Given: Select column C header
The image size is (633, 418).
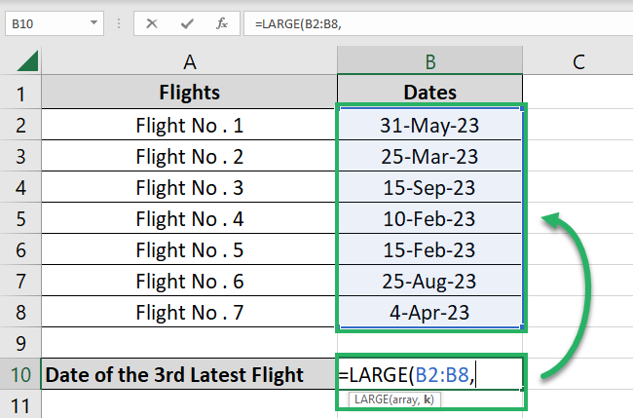Looking at the screenshot, I should tap(578, 61).
